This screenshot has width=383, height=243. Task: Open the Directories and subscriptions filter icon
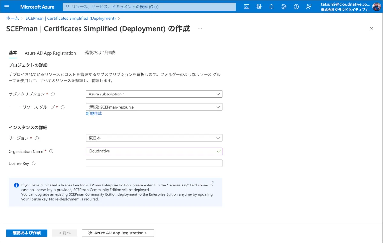[259, 7]
